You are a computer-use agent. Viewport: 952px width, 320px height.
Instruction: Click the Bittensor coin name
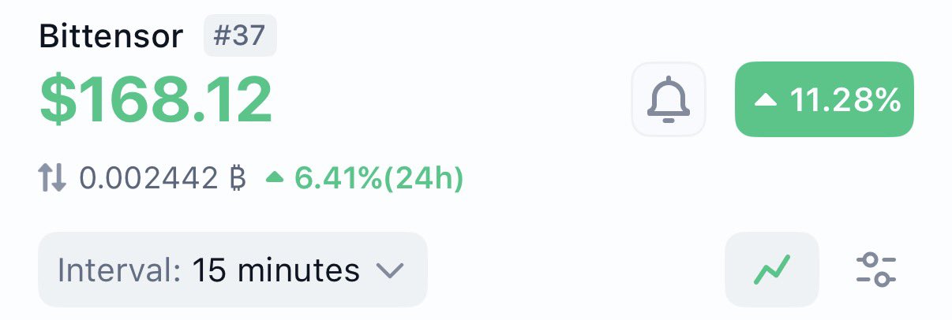pyautogui.click(x=111, y=36)
